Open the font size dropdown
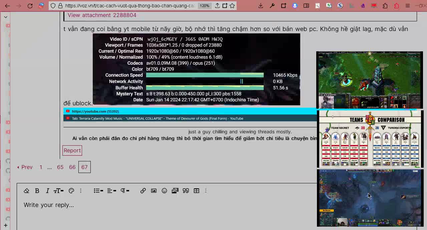 [x=58, y=191]
